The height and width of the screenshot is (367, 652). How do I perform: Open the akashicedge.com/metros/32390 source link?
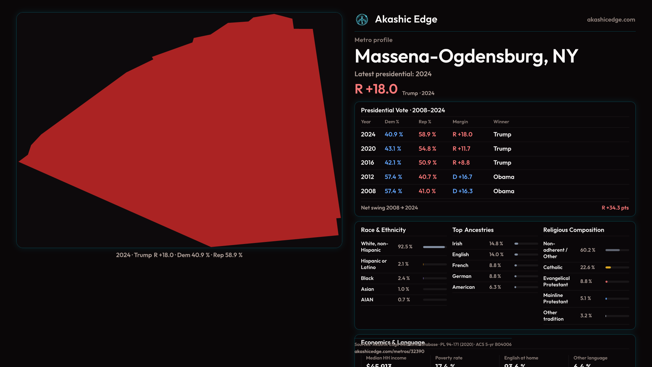pyautogui.click(x=389, y=351)
